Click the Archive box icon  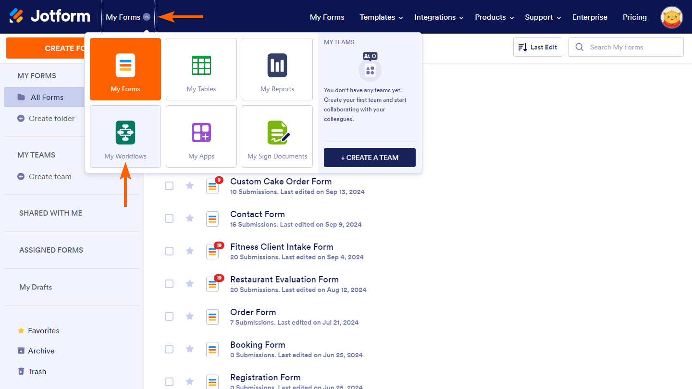click(21, 351)
